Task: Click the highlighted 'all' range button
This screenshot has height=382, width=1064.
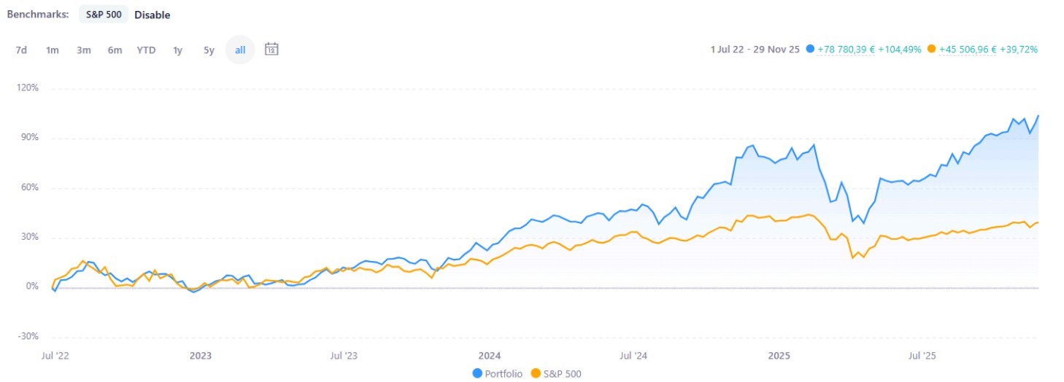Action: point(240,50)
